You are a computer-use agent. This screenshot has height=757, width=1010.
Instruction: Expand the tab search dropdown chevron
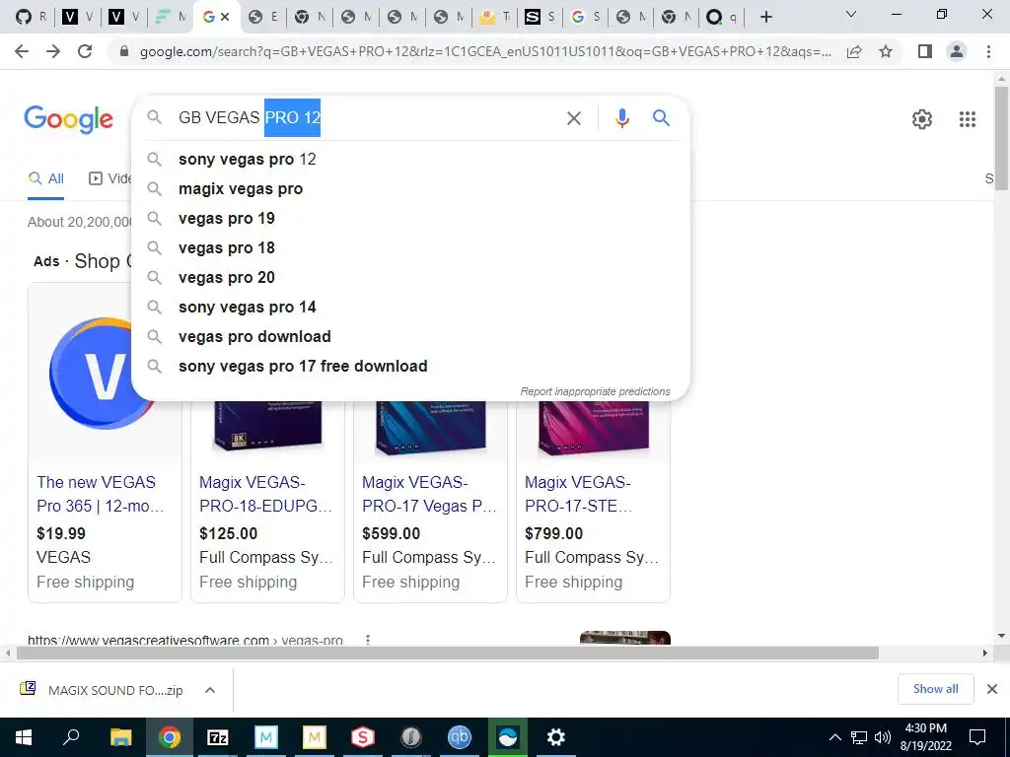tap(851, 14)
